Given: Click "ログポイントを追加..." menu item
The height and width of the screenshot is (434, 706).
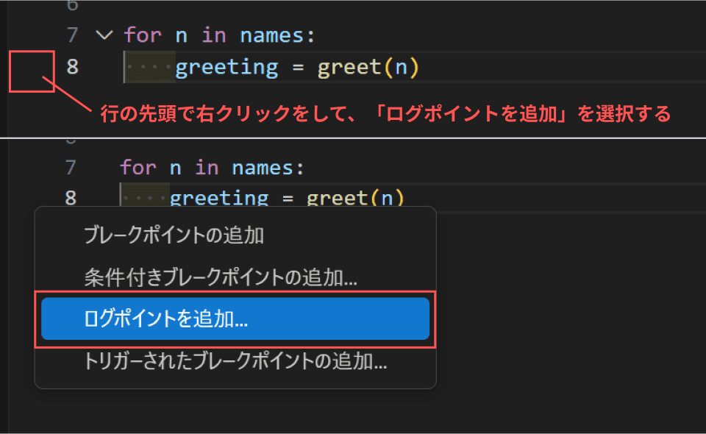Looking at the screenshot, I should pyautogui.click(x=235, y=319).
